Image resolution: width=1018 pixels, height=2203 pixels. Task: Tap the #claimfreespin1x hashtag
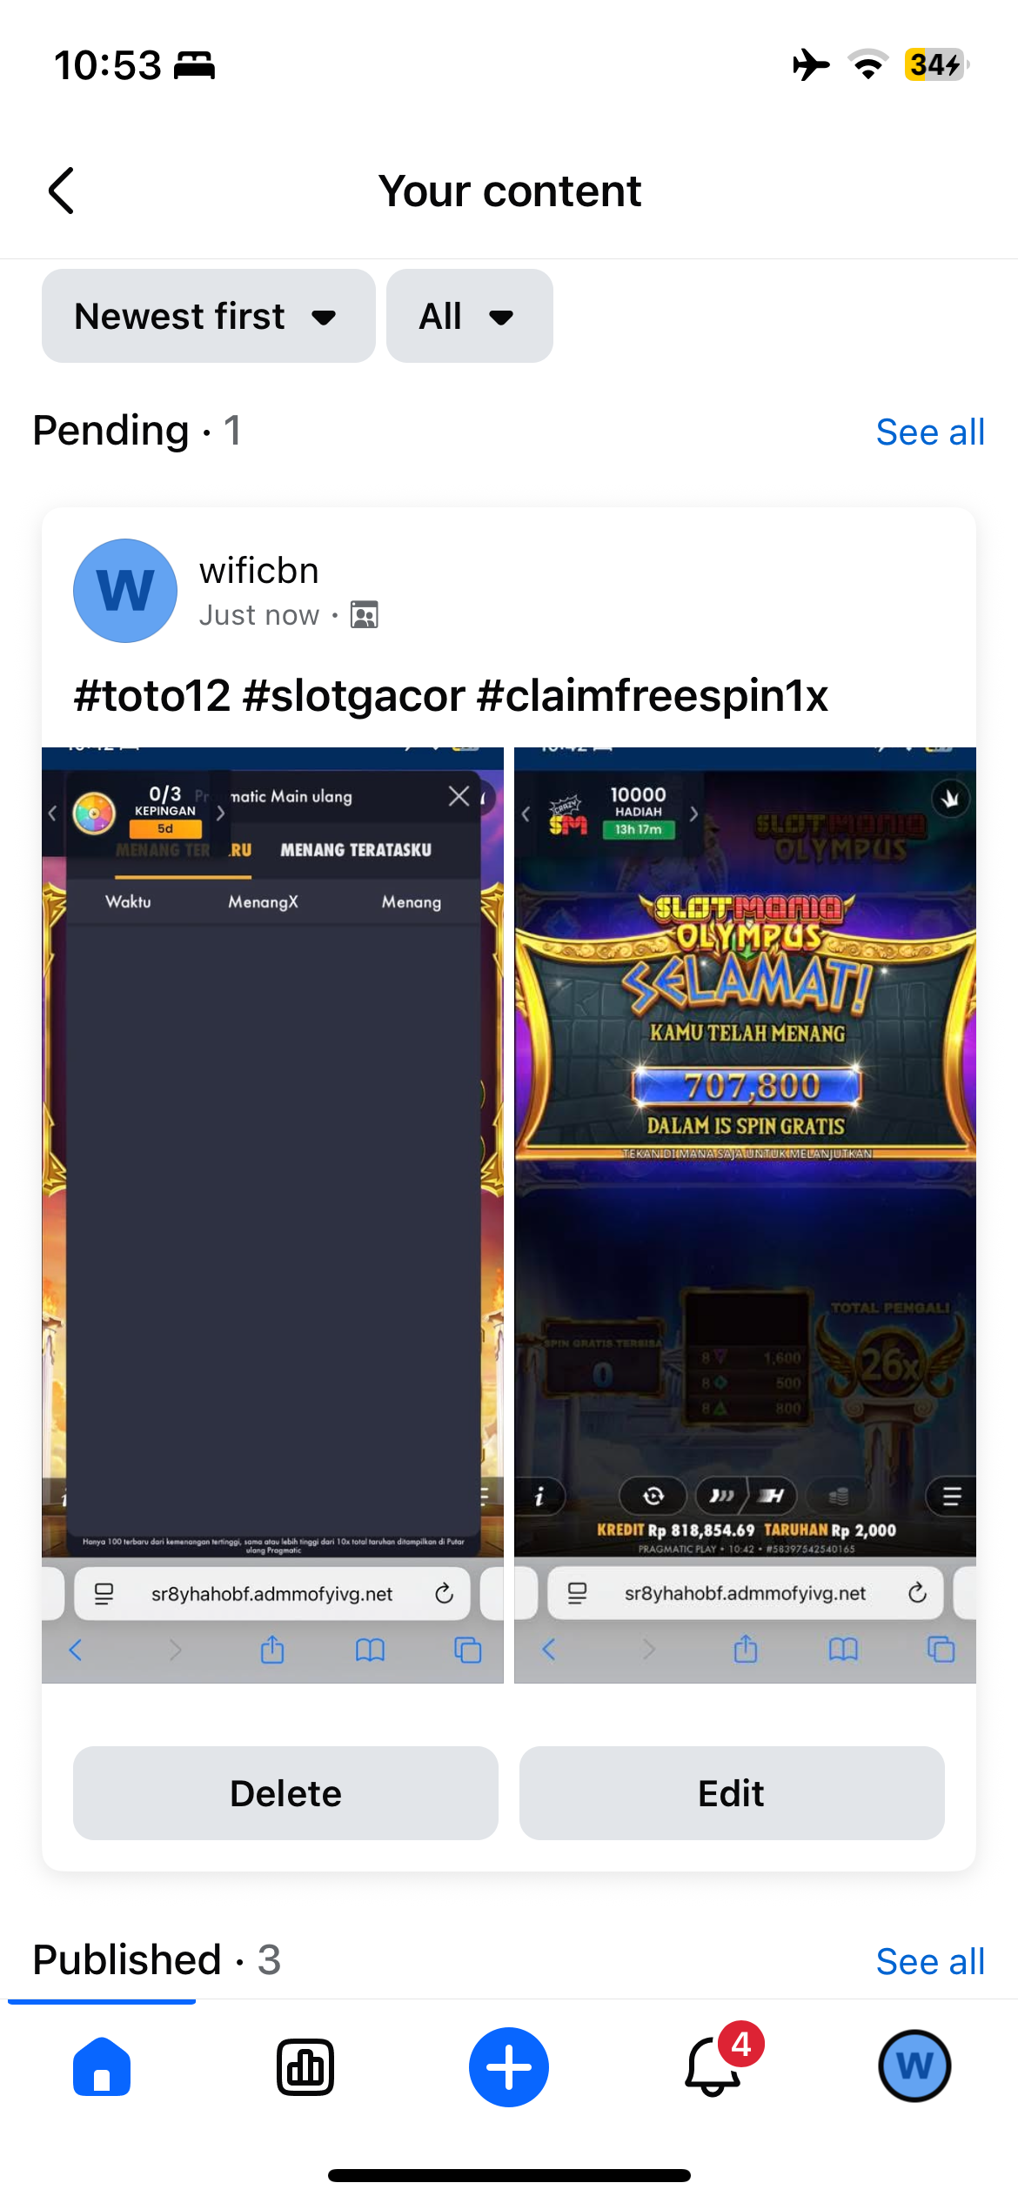pos(653,696)
